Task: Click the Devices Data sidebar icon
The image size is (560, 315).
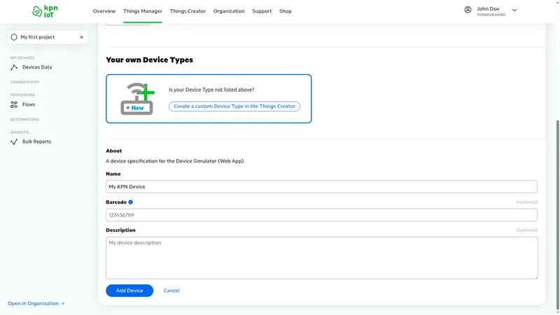Action: [x=14, y=67]
